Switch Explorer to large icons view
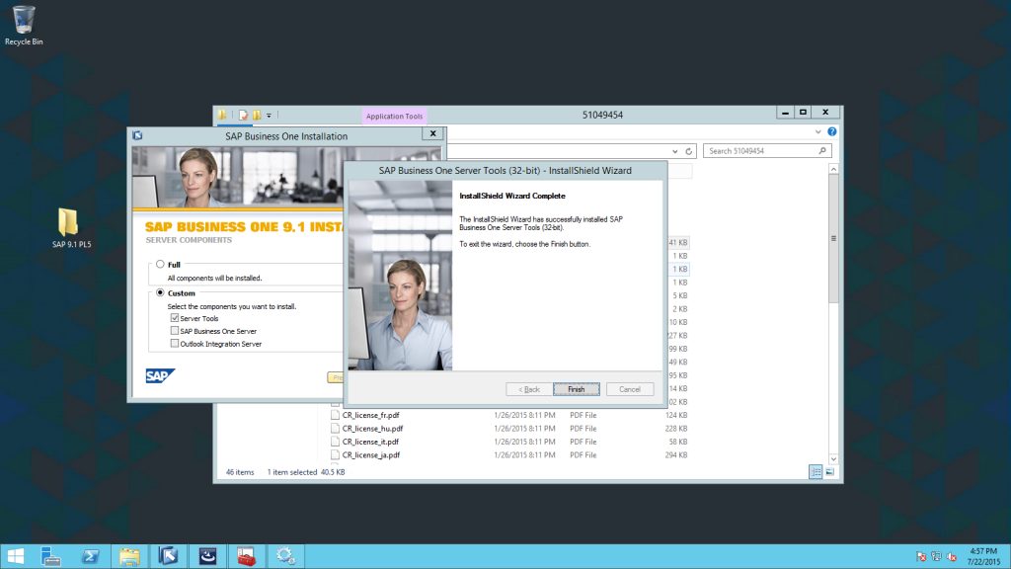 pos(829,472)
